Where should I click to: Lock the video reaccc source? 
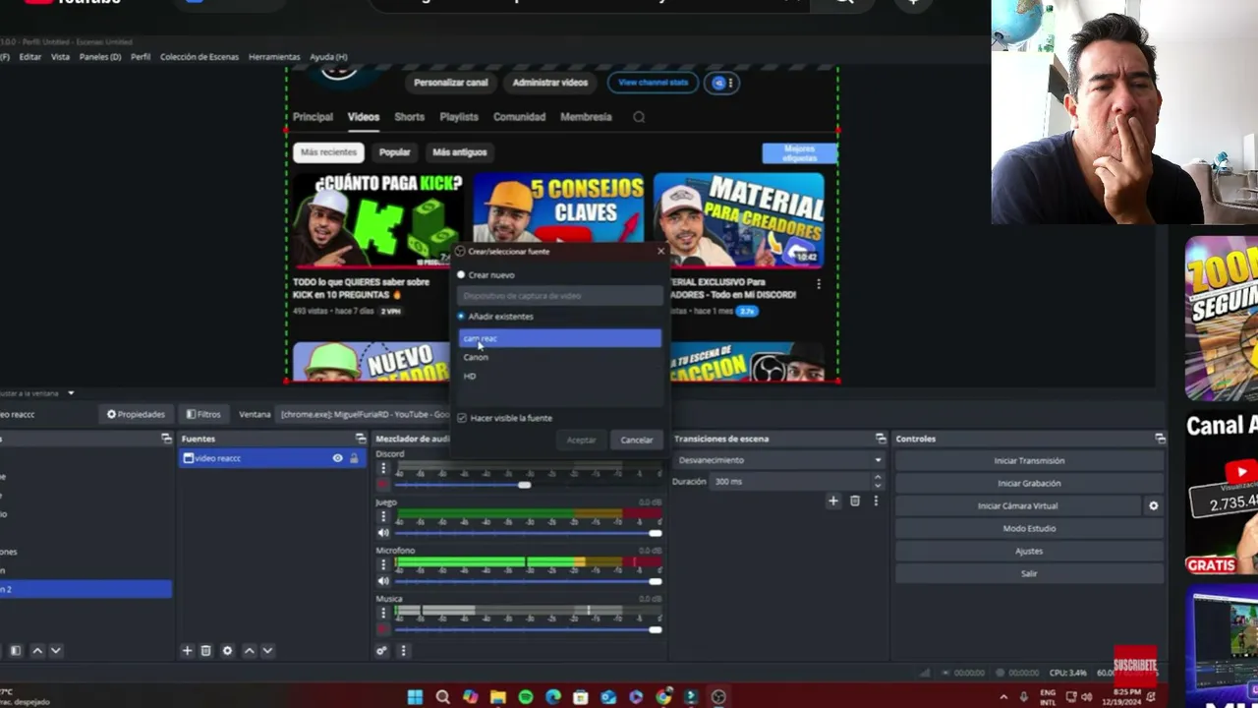pos(354,458)
